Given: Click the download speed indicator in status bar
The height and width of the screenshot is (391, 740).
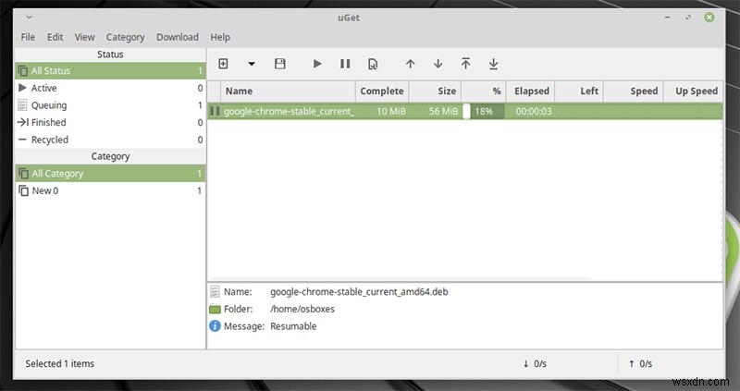Looking at the screenshot, I should [x=535, y=363].
